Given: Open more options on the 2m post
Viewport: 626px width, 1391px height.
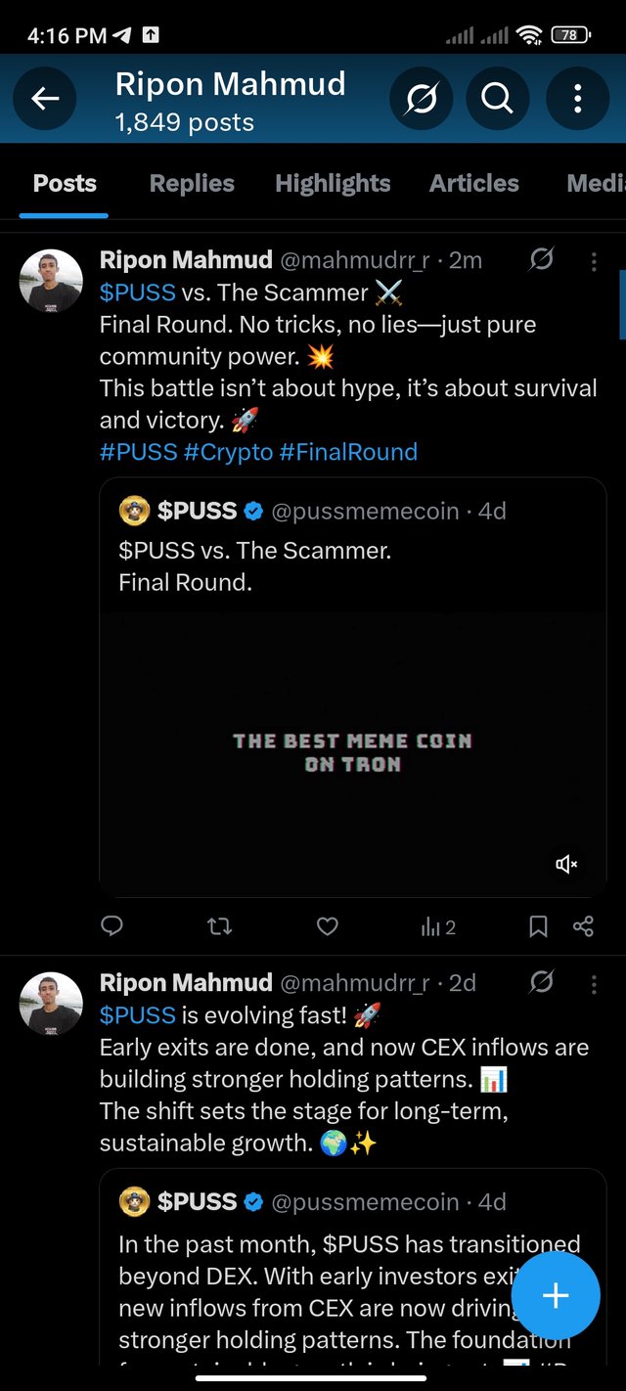Looking at the screenshot, I should (594, 261).
